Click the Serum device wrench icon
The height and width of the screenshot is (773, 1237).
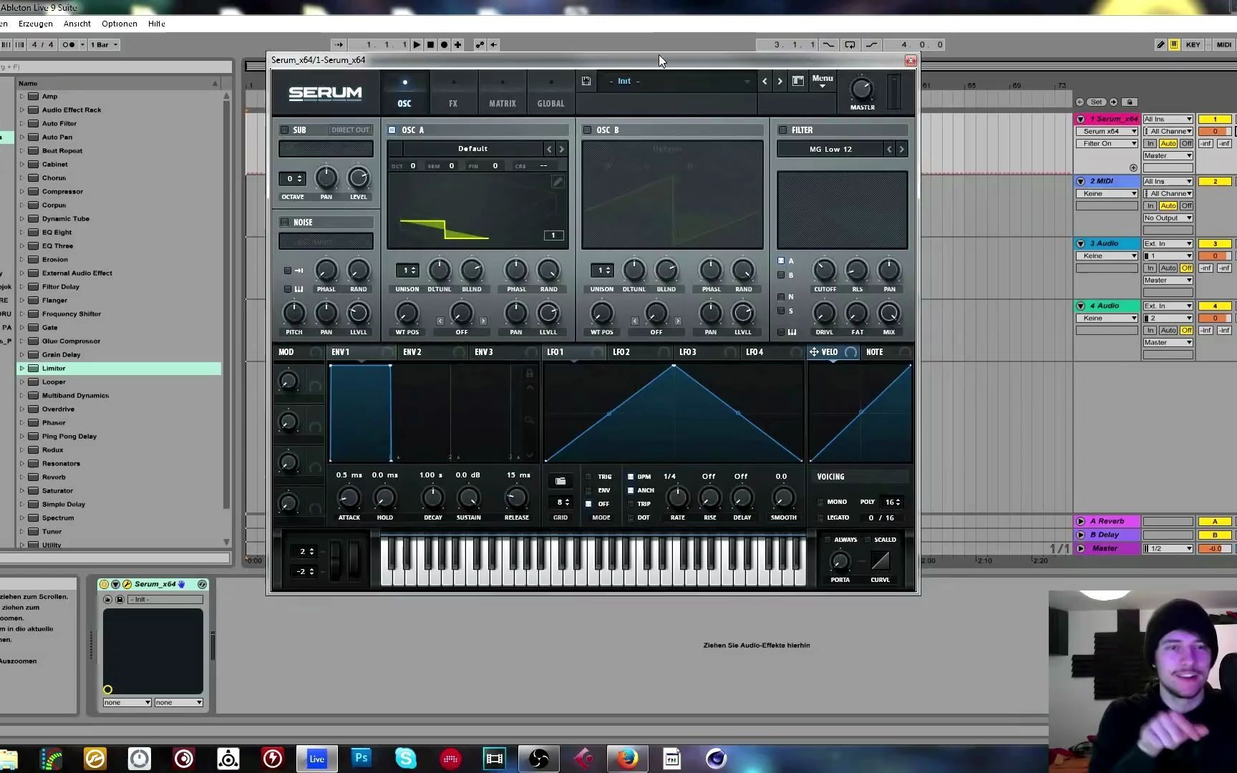[x=127, y=585]
